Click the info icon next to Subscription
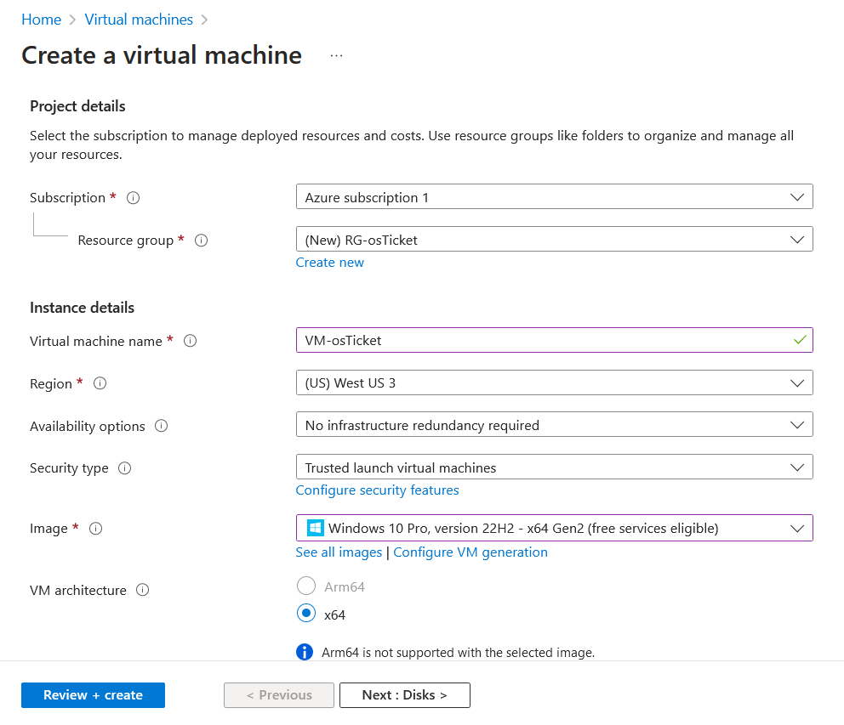This screenshot has height=725, width=844. [x=133, y=198]
